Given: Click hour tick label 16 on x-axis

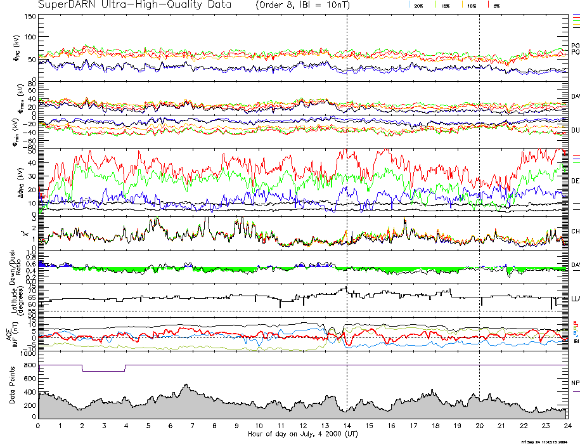Looking at the screenshot, I should pyautogui.click(x=391, y=426).
